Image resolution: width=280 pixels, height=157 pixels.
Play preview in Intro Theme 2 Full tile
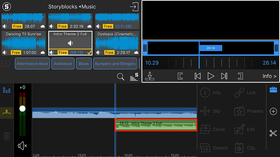point(70,43)
